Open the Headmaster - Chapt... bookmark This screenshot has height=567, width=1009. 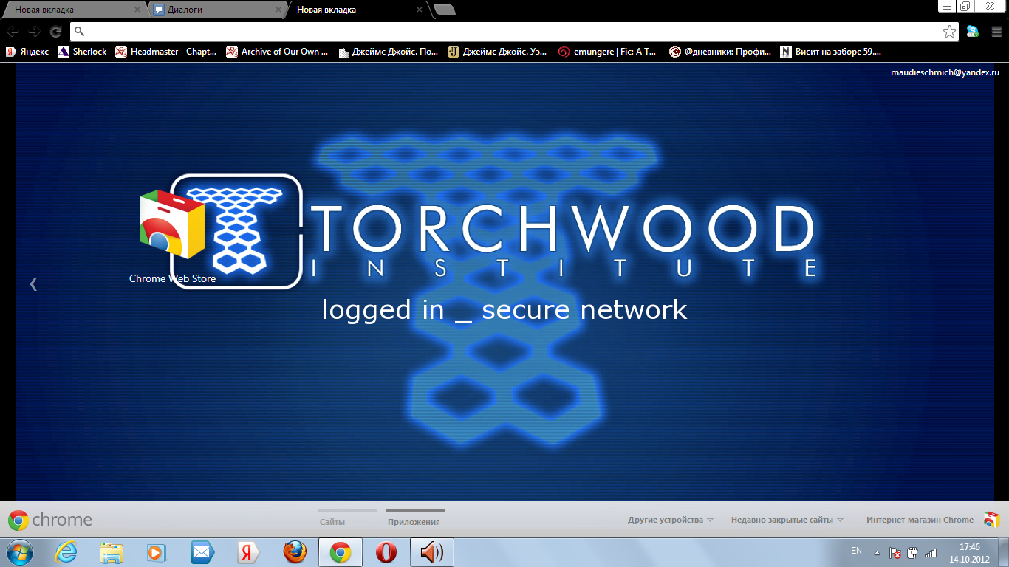point(166,52)
